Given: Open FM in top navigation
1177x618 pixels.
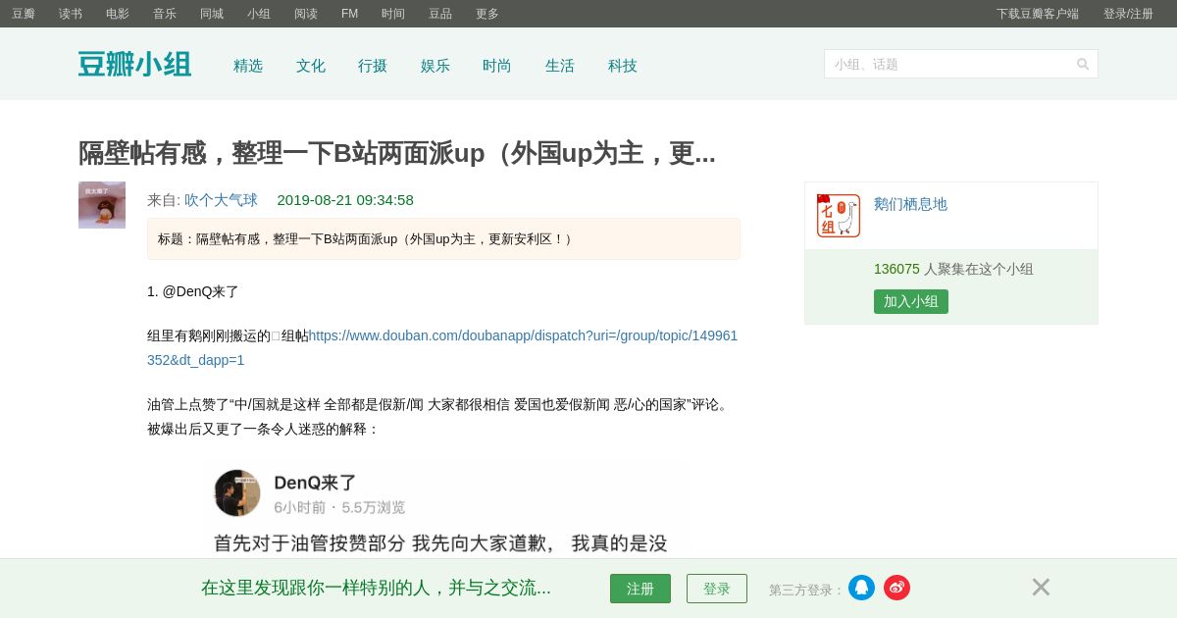Looking at the screenshot, I should coord(349,14).
